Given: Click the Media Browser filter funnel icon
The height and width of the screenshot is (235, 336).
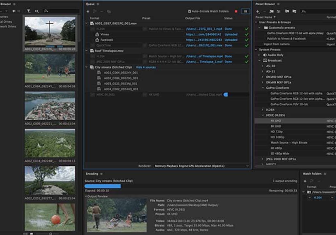Looking at the screenshot, I should [x=28, y=11].
